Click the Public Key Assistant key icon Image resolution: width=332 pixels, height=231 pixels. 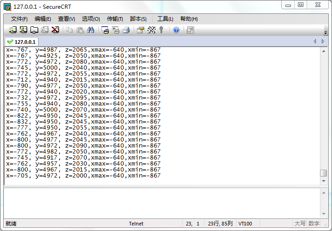pyautogui.click(x=161, y=30)
